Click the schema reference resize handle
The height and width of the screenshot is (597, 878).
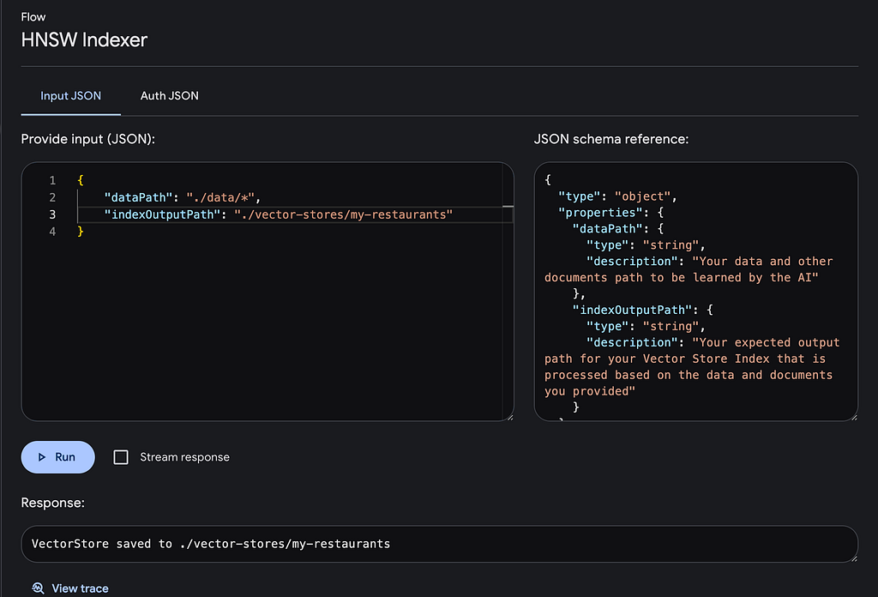[x=853, y=417]
